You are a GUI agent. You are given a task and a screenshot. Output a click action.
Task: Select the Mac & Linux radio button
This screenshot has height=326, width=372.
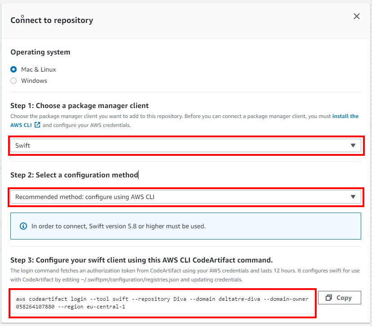(x=13, y=69)
